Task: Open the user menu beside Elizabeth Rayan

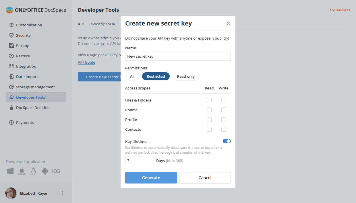Action: (x=62, y=193)
